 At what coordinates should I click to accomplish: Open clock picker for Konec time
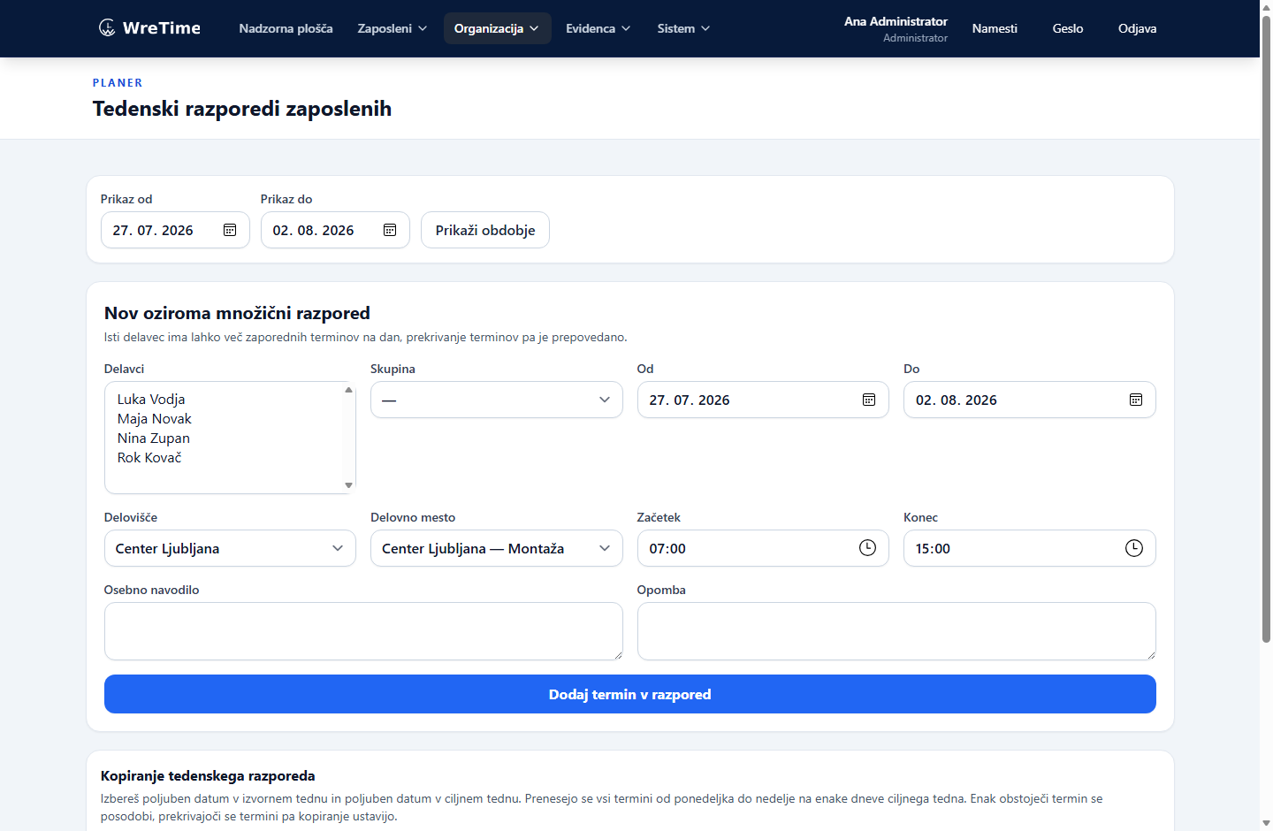click(1134, 548)
